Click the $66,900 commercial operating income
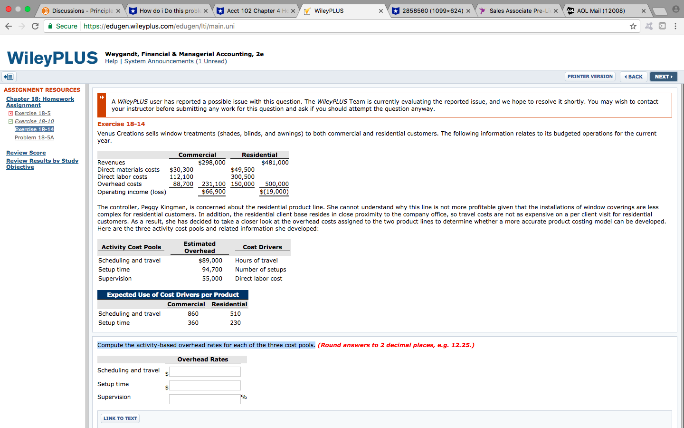The height and width of the screenshot is (428, 684). point(214,192)
